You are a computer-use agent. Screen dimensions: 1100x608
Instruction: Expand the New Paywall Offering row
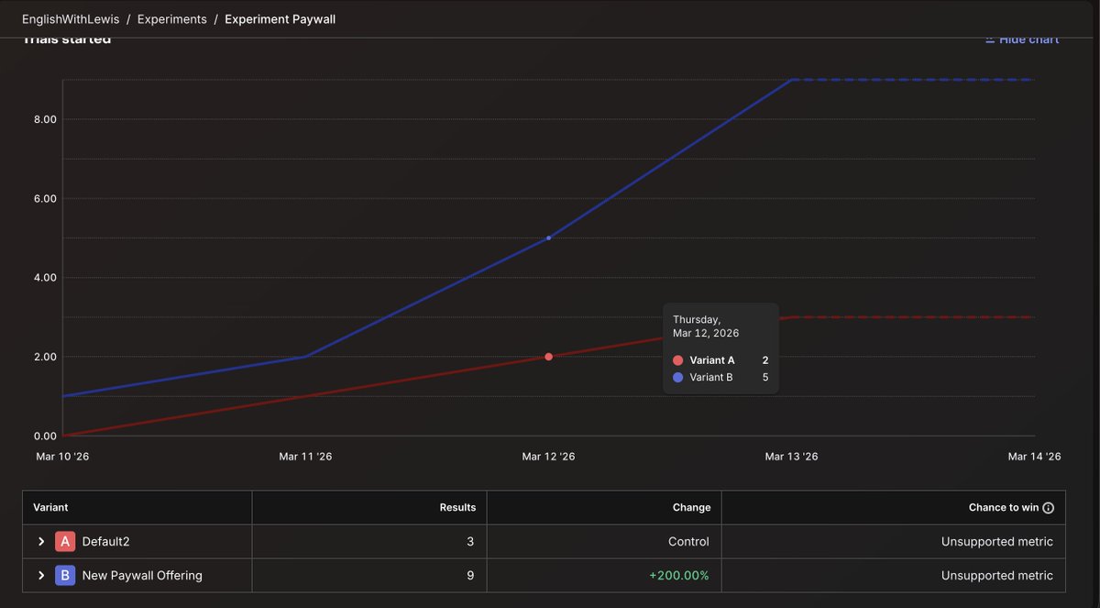pyautogui.click(x=41, y=576)
